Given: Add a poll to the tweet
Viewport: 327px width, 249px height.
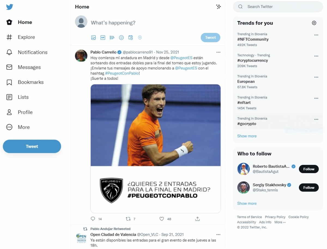Looking at the screenshot, I should click(112, 38).
